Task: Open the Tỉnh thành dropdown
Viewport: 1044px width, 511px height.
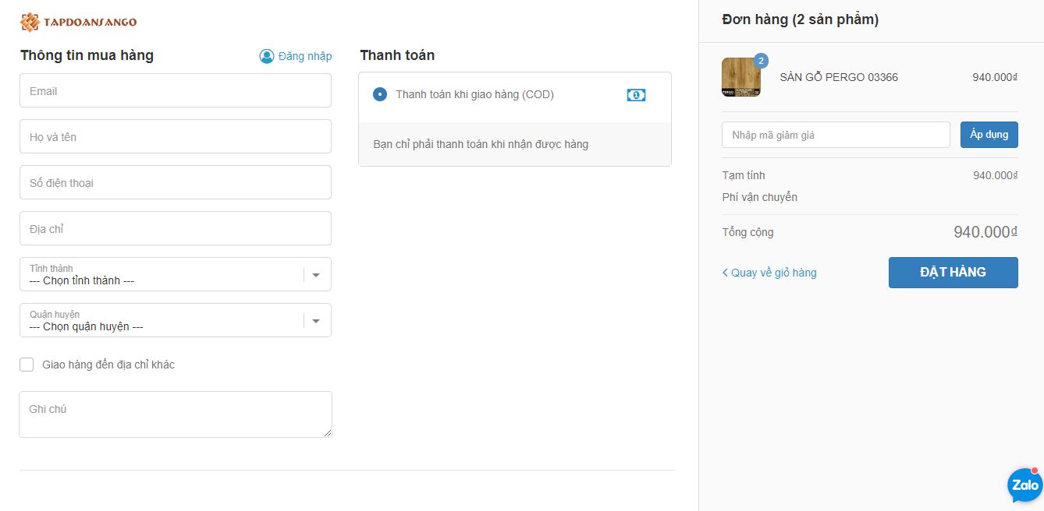Action: click(176, 274)
